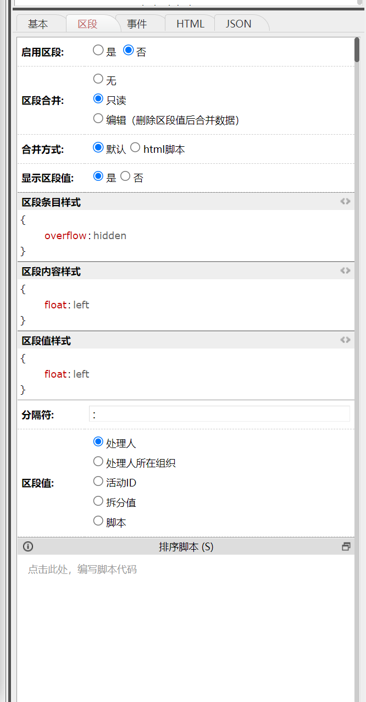Switch to the 基本 tab
Image resolution: width=366 pixels, height=702 pixels.
tap(38, 24)
